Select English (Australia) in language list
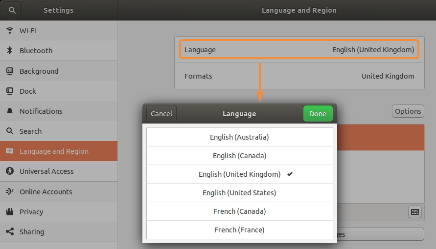The image size is (436, 249). [239, 137]
